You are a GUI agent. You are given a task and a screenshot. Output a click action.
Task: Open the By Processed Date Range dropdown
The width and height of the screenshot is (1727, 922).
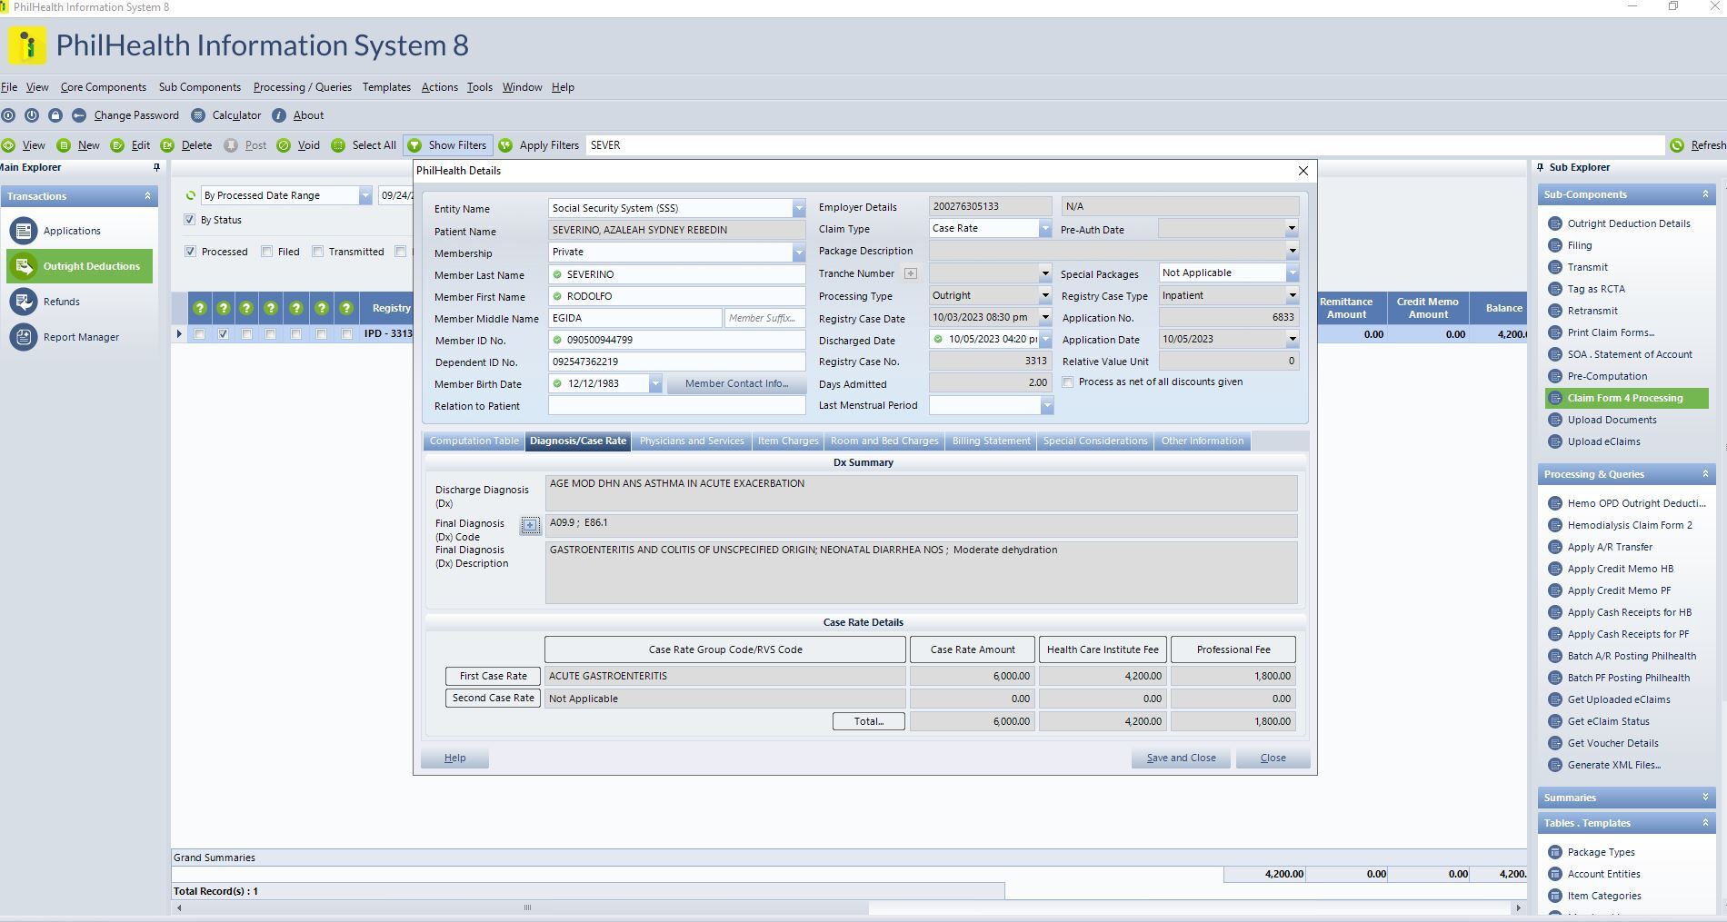(364, 195)
